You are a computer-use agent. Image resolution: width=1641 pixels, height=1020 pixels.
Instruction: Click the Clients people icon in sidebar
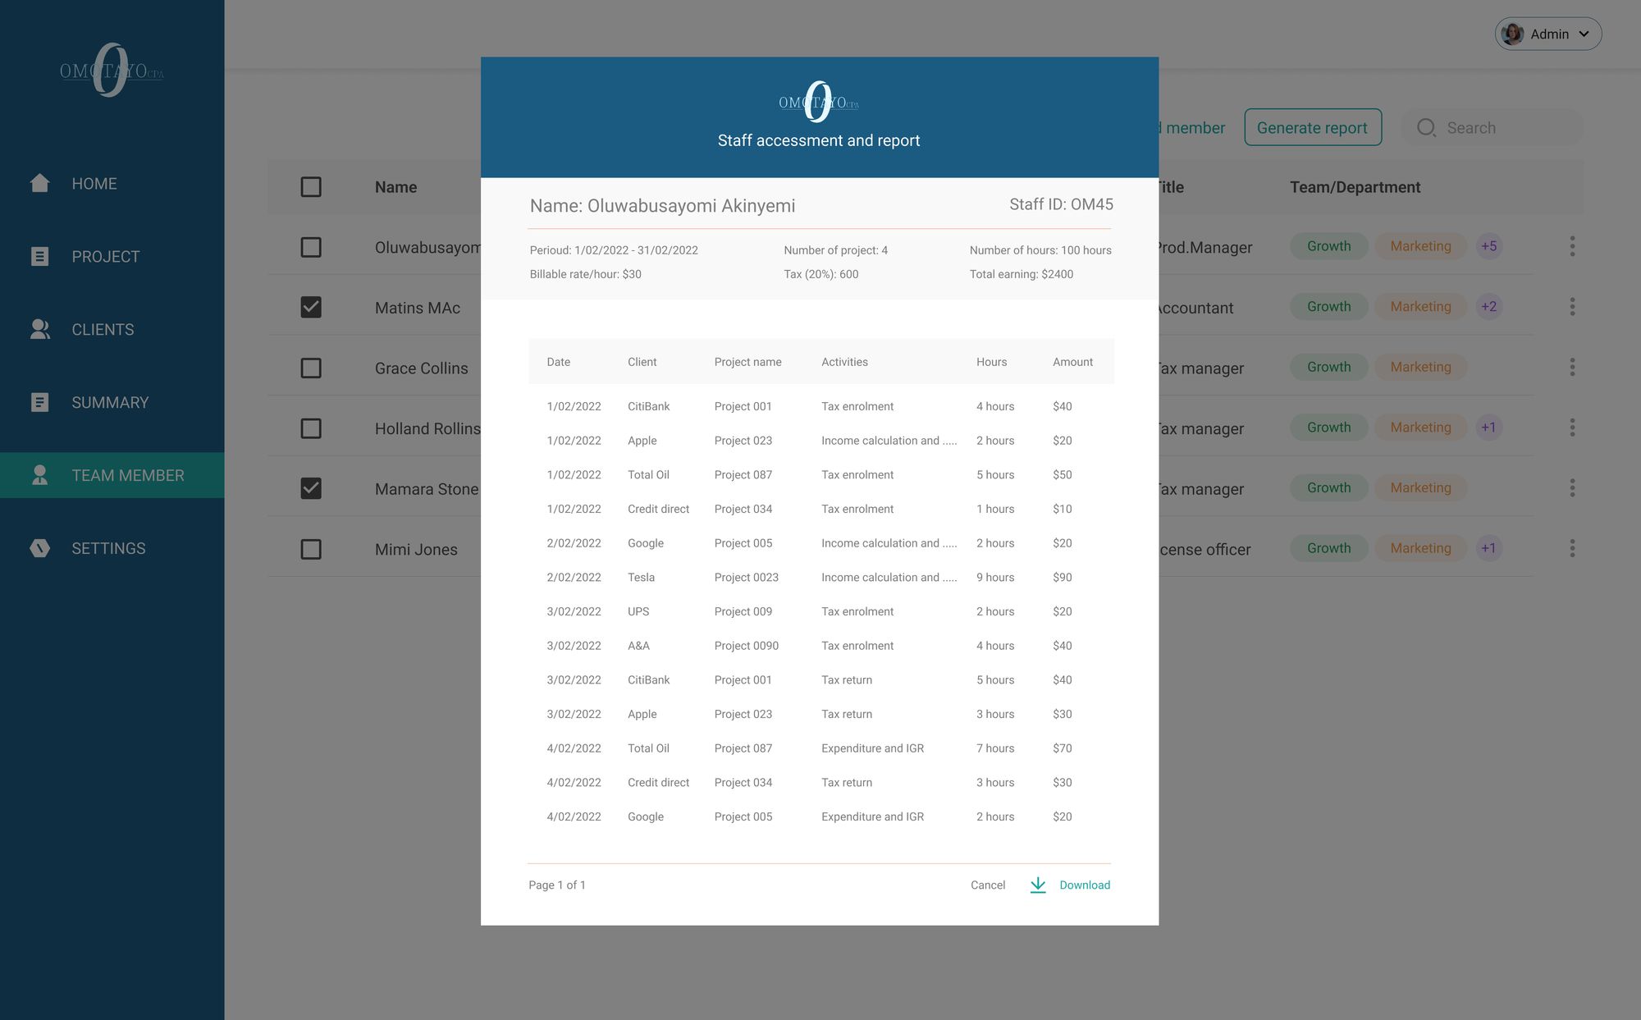39,329
